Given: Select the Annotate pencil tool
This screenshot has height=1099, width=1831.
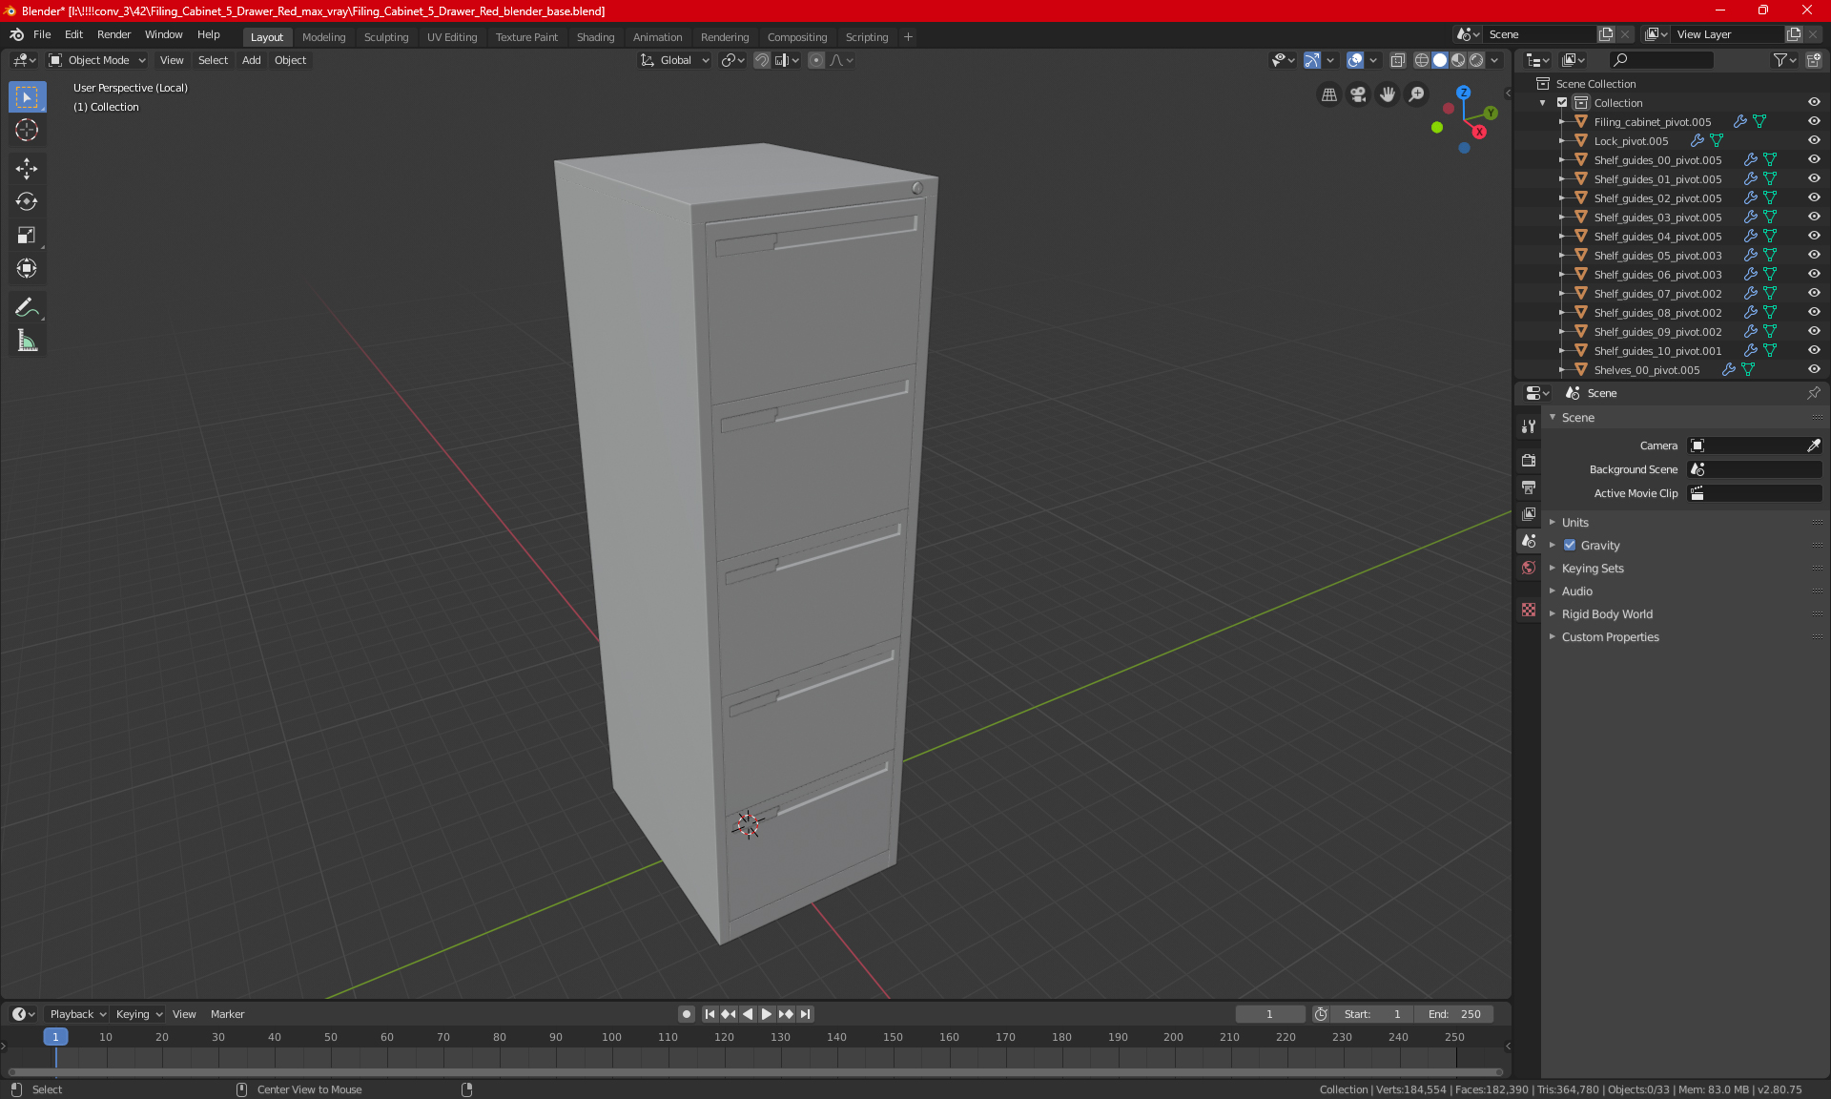Looking at the screenshot, I should [x=27, y=307].
